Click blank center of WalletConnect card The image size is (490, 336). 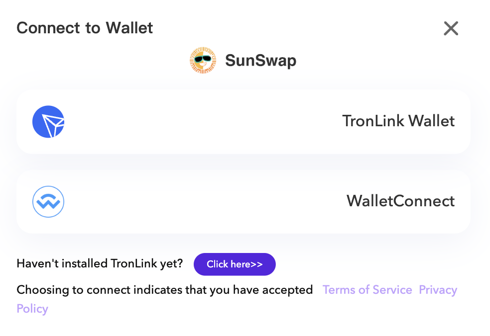(203, 201)
